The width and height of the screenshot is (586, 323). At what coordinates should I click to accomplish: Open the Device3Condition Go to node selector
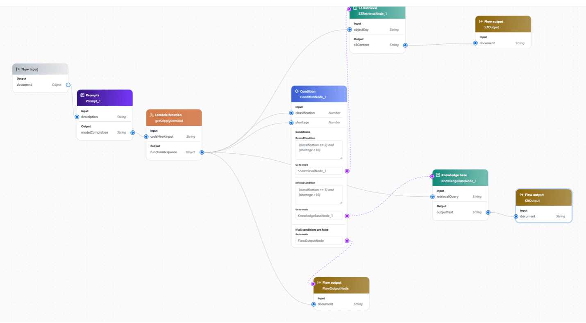click(319, 215)
